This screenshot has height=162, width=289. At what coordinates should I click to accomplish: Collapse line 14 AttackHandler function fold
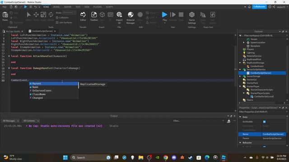pos(9,56)
